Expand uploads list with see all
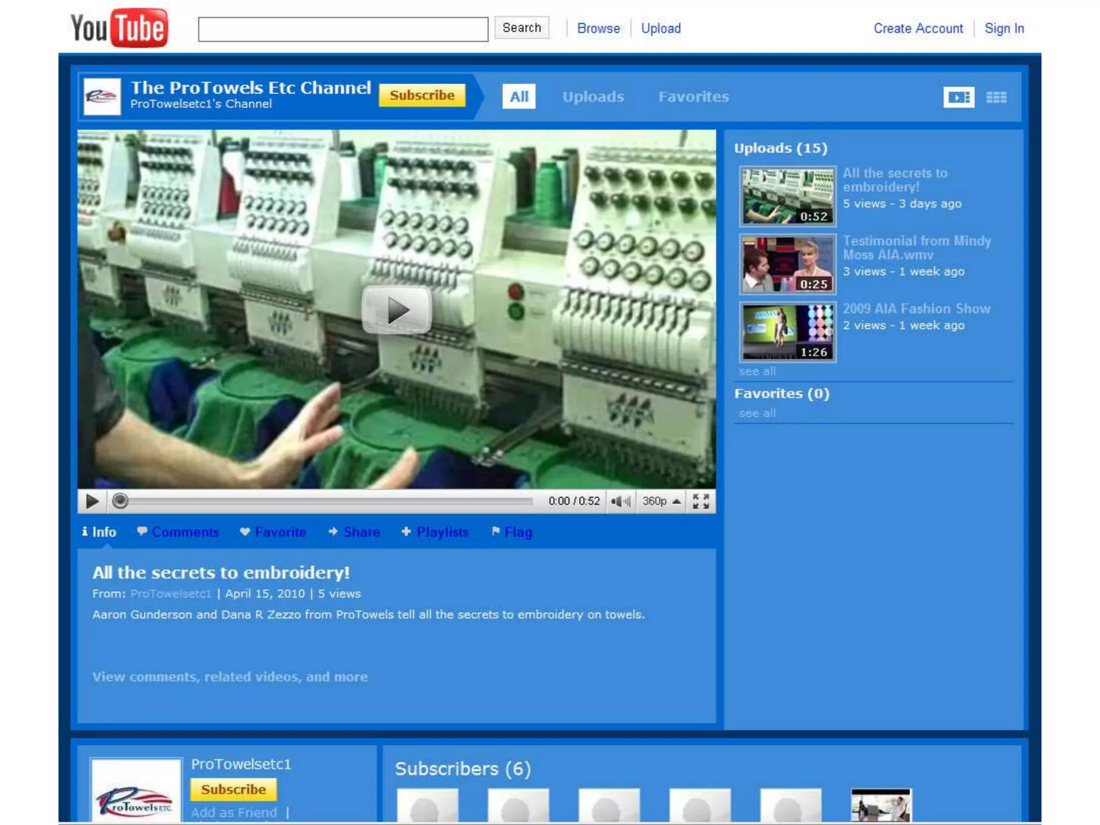Screen dimensions: 1100x825 tap(757, 371)
